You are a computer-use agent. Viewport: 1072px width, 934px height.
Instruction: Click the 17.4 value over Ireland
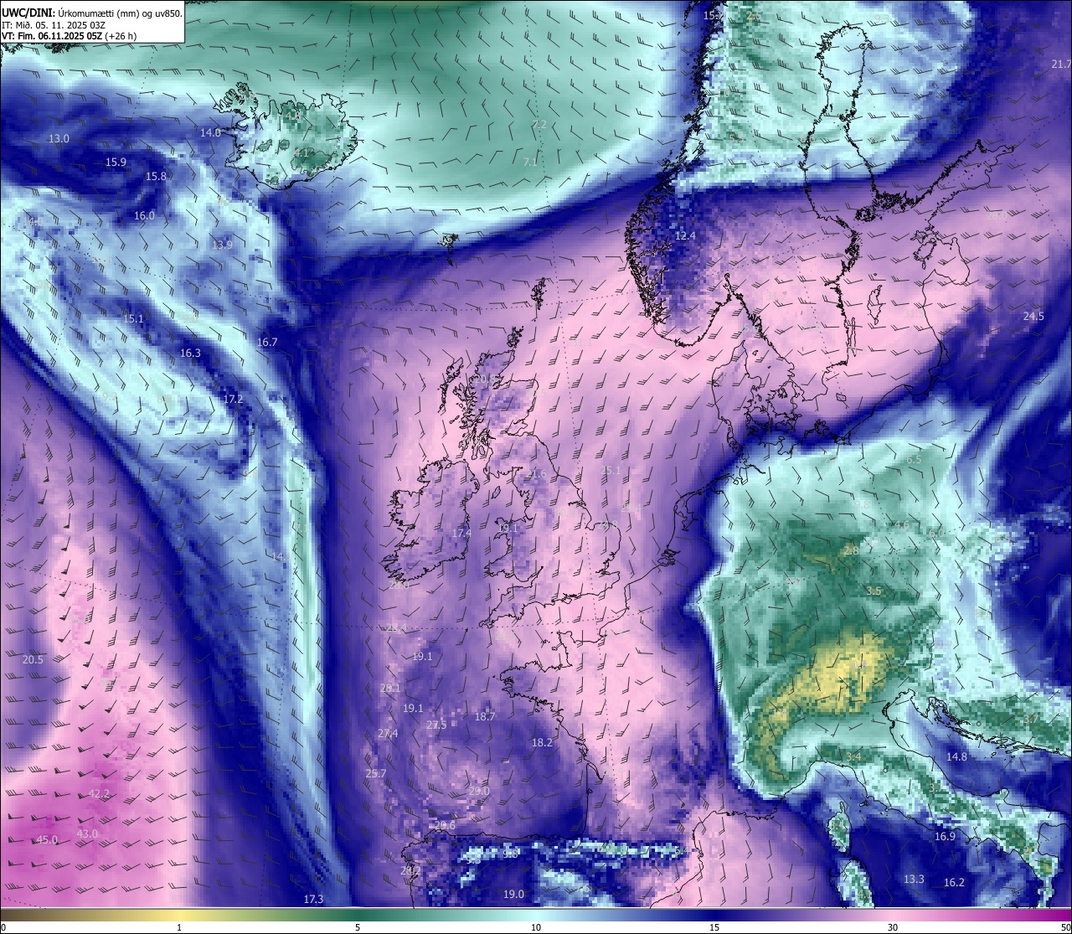tap(461, 533)
